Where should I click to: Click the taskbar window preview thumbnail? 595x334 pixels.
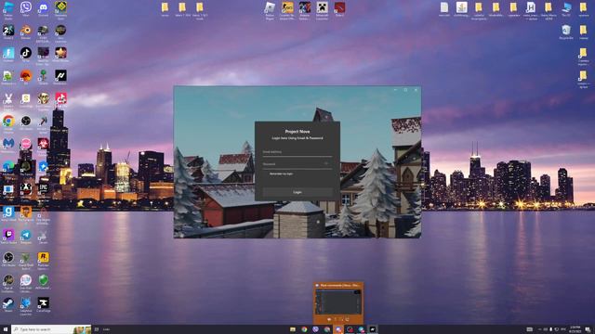tap(338, 302)
